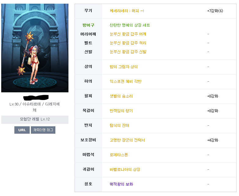Open 눈부신 황금 갑주 신발 item link
The height and width of the screenshot is (196, 239).
[128, 52]
